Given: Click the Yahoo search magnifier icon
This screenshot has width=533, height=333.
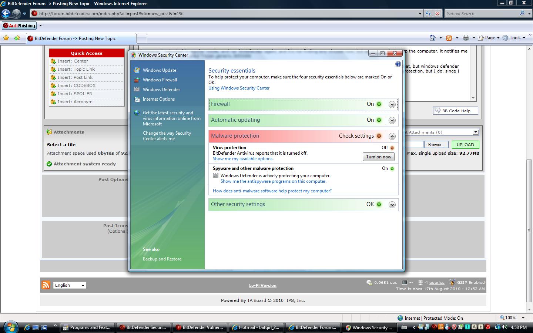Looking at the screenshot, I should coord(522,13).
